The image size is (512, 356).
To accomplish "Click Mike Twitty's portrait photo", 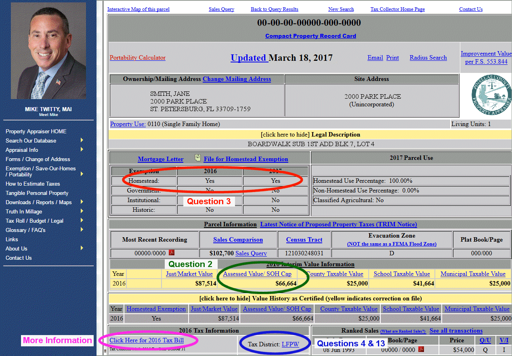I will pyautogui.click(x=48, y=51).
